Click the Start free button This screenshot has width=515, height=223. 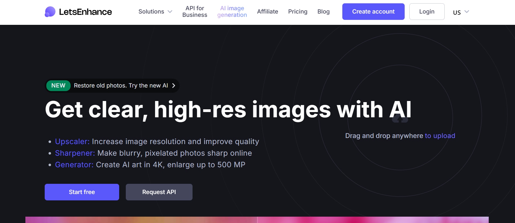tap(82, 192)
